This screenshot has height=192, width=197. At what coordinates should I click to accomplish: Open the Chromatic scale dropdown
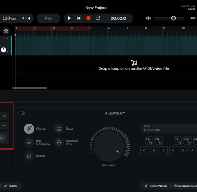[x=169, y=129]
